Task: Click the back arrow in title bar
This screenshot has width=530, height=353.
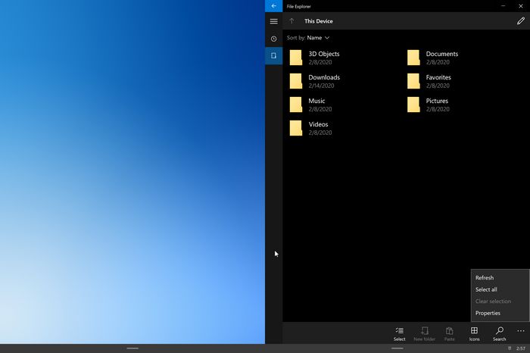Action: [x=273, y=6]
